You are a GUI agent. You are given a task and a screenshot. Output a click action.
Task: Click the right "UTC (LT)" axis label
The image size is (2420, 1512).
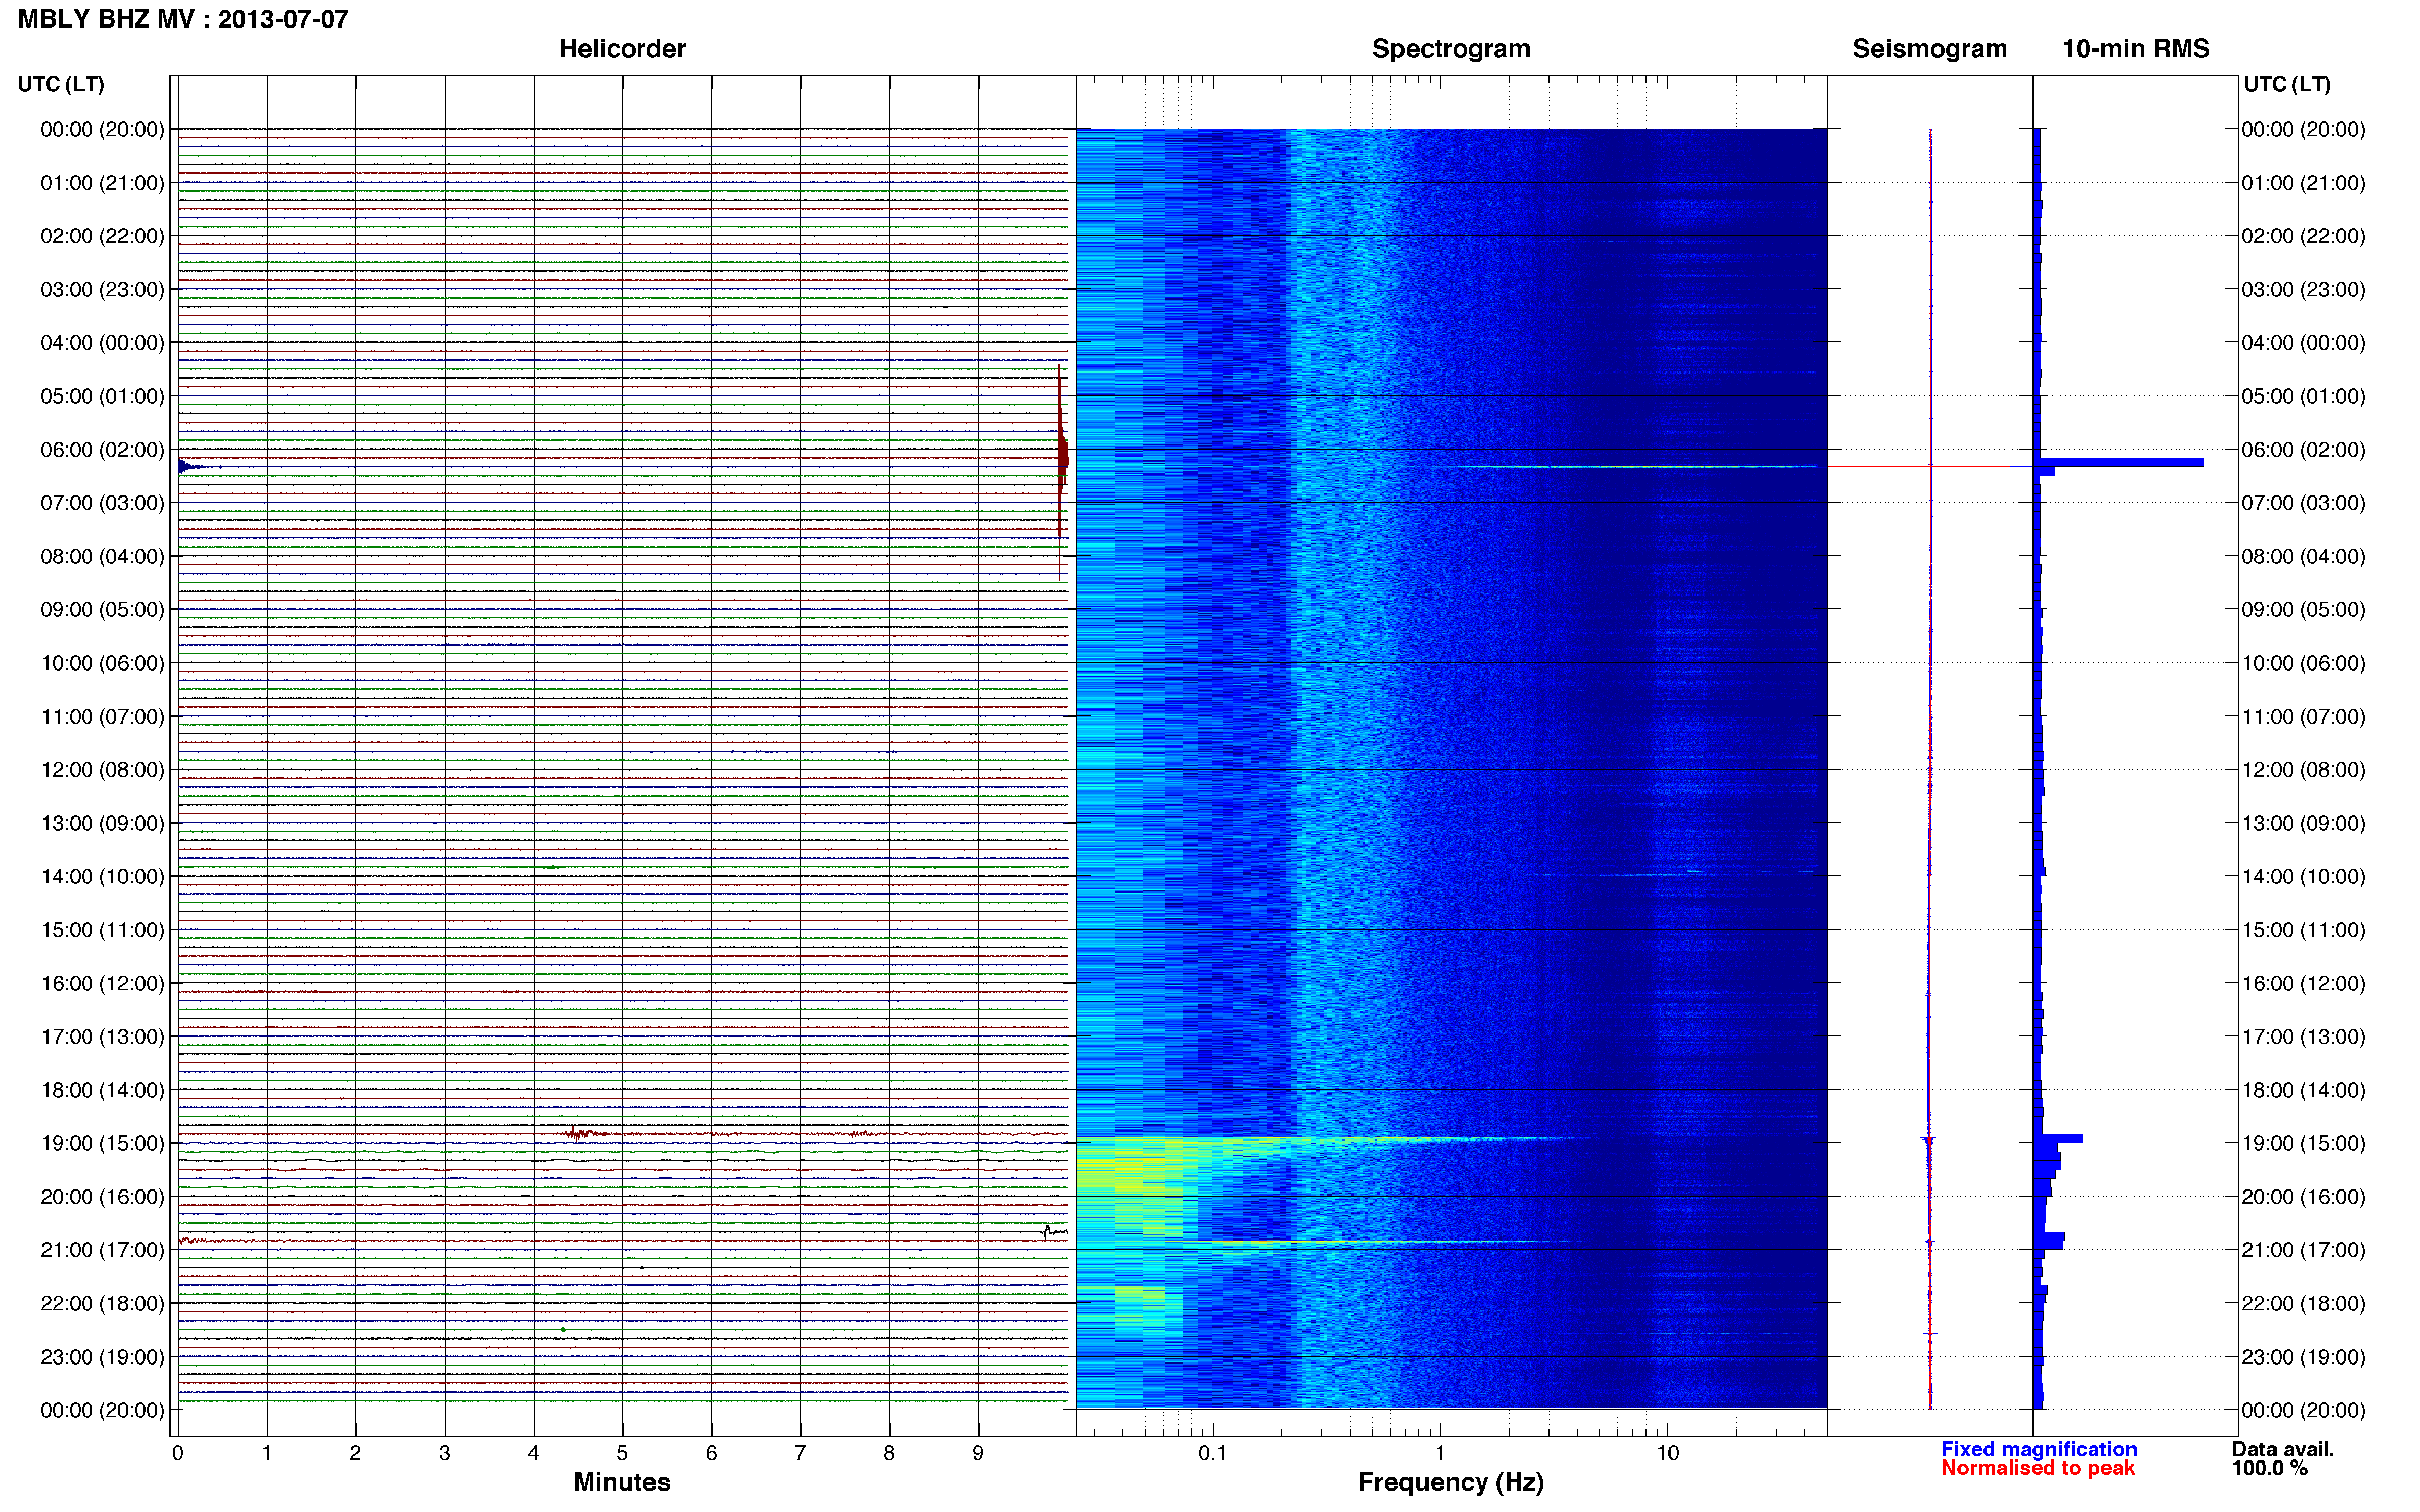(2287, 84)
